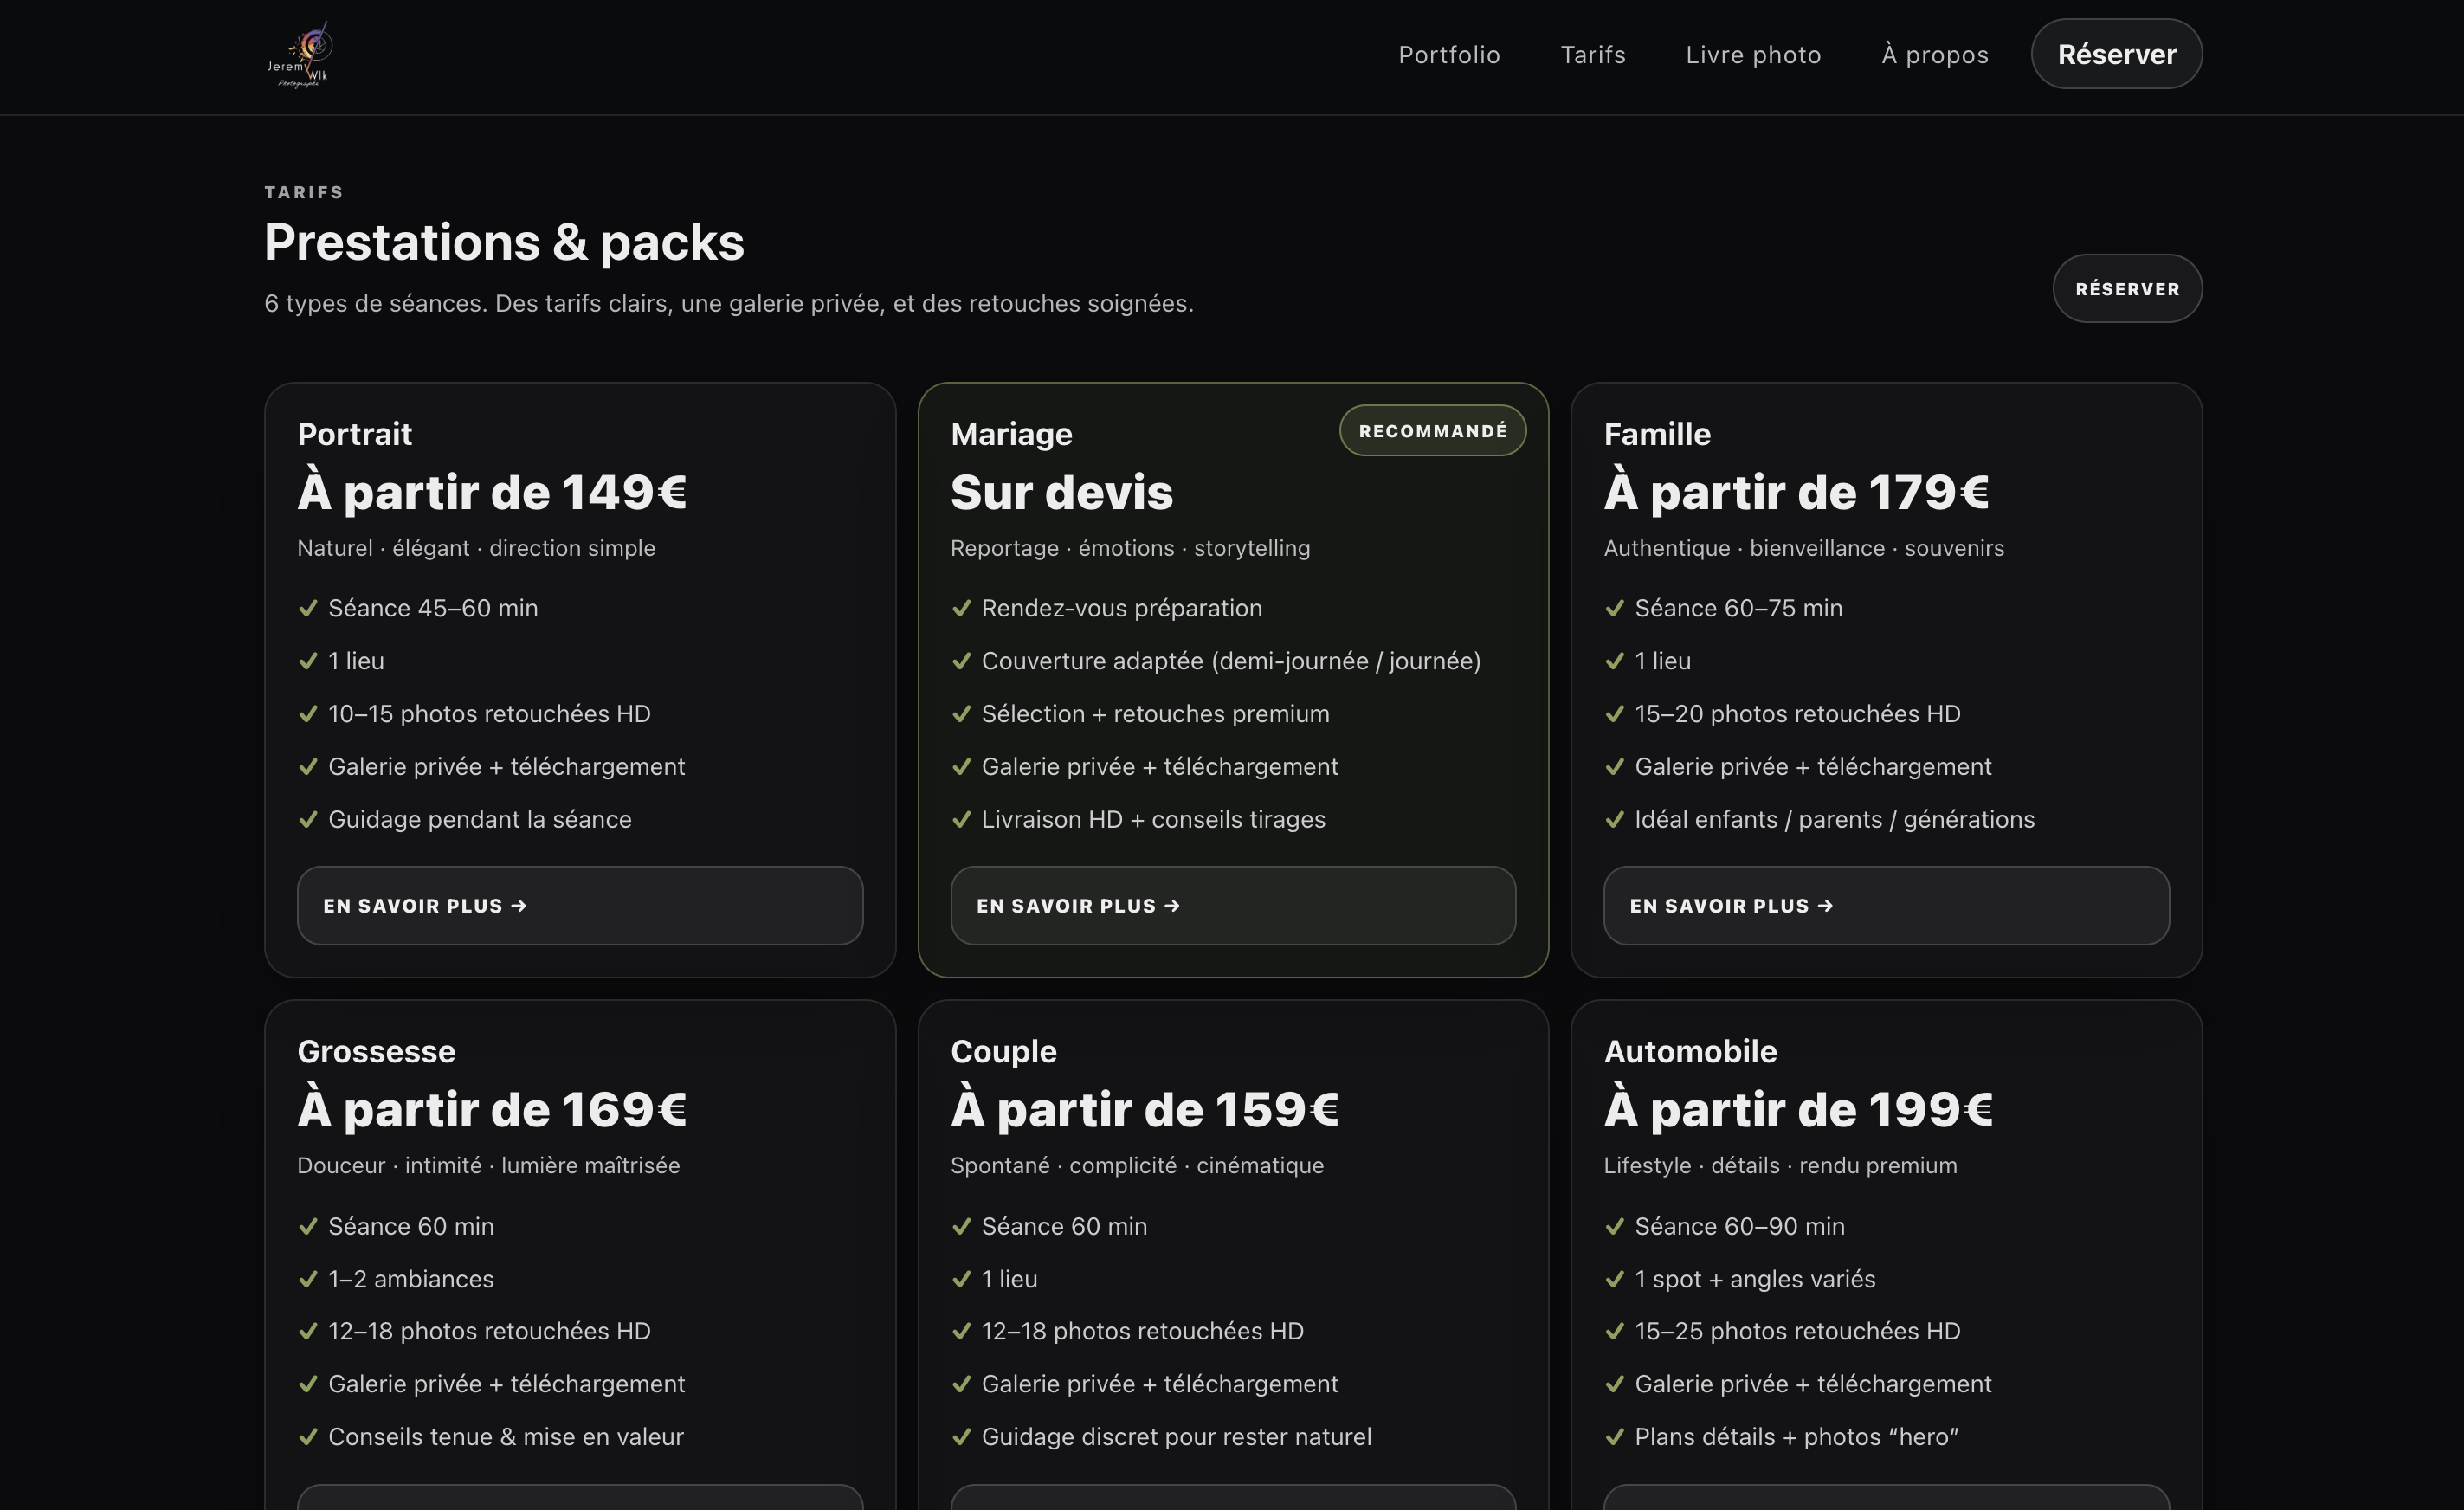Click the checkmark beside Idéal enfants / parents
2464x1510 pixels.
[1614, 820]
